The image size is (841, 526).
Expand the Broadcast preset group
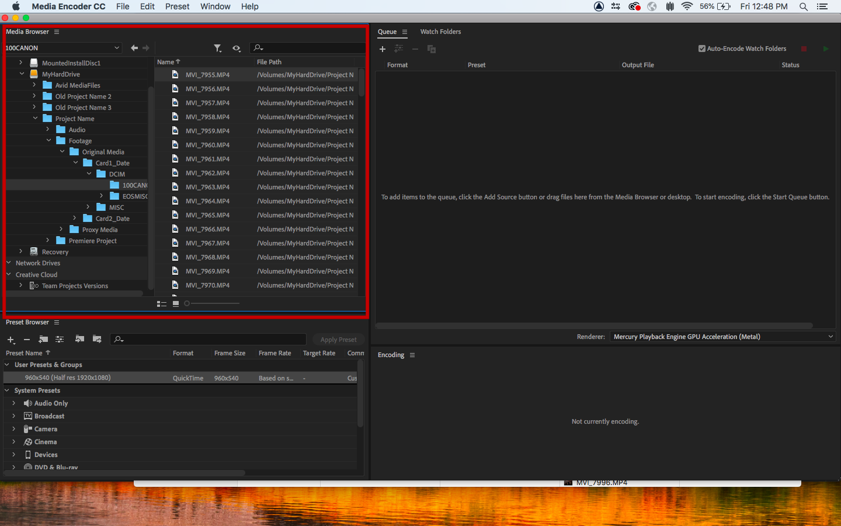[x=13, y=416]
